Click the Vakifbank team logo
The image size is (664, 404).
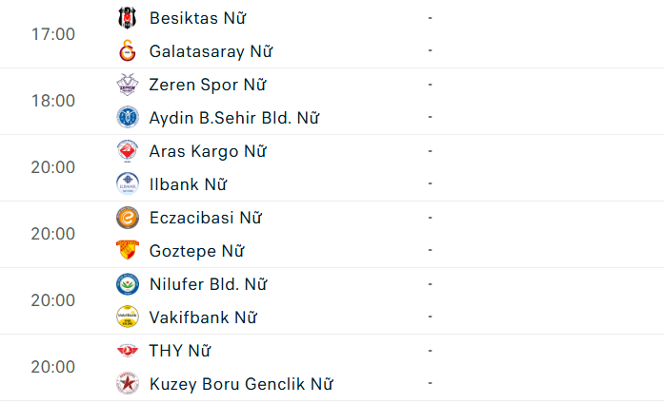click(127, 317)
